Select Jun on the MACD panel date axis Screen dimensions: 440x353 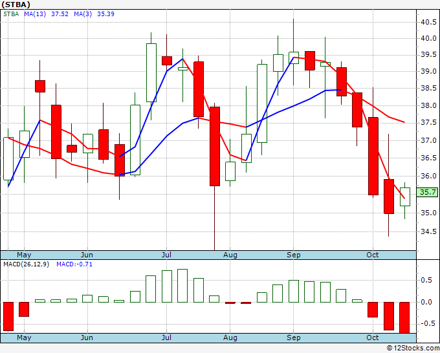pyautogui.click(x=87, y=337)
